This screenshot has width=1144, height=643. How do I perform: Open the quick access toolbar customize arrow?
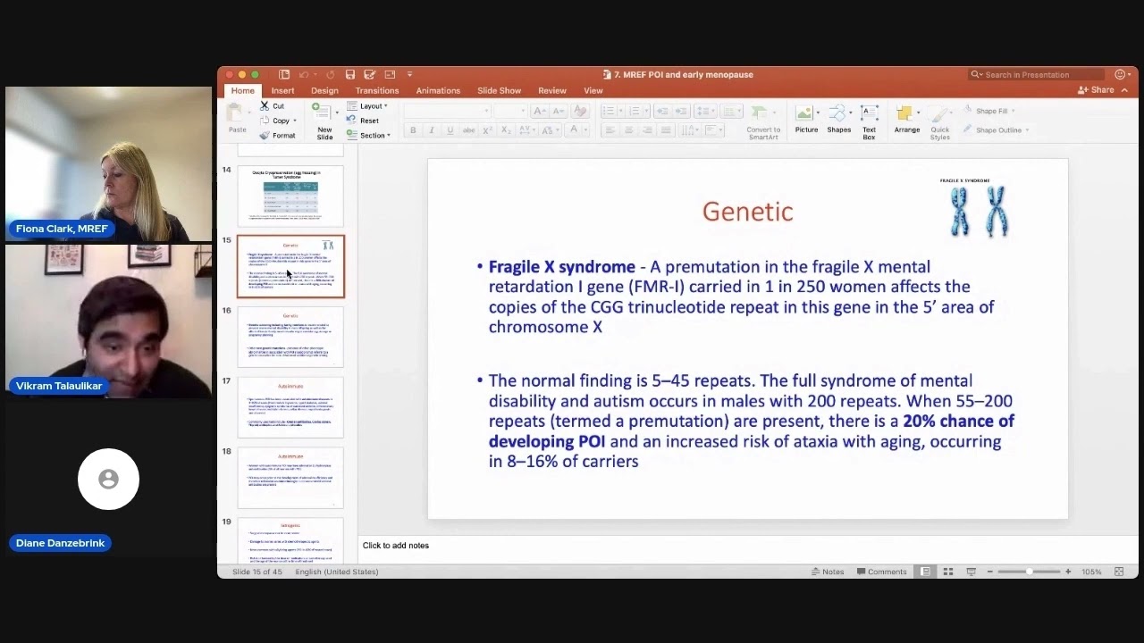409,74
